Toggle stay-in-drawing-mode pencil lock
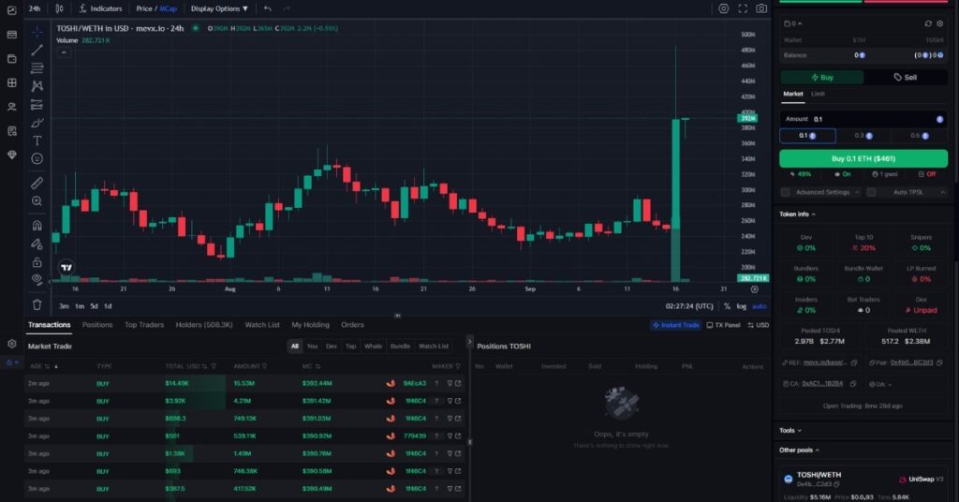959x502 pixels. [x=37, y=244]
